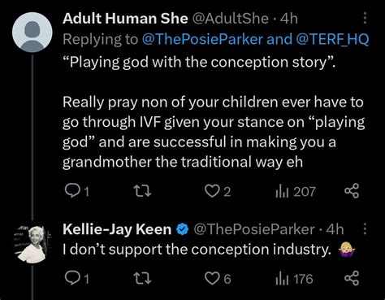
Task: Reply to Kellie-Jay Keen's tweet
Action: click(x=77, y=279)
